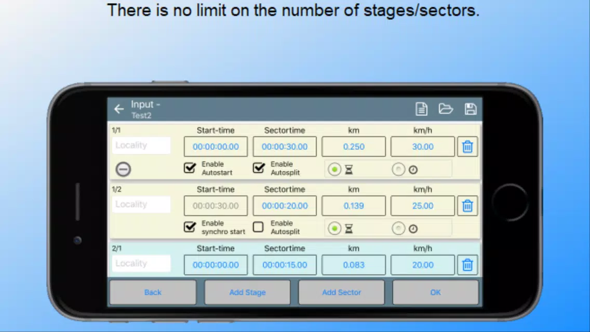
Task: Edit the 00:00:30.00 Sectortime field
Action: tap(285, 147)
